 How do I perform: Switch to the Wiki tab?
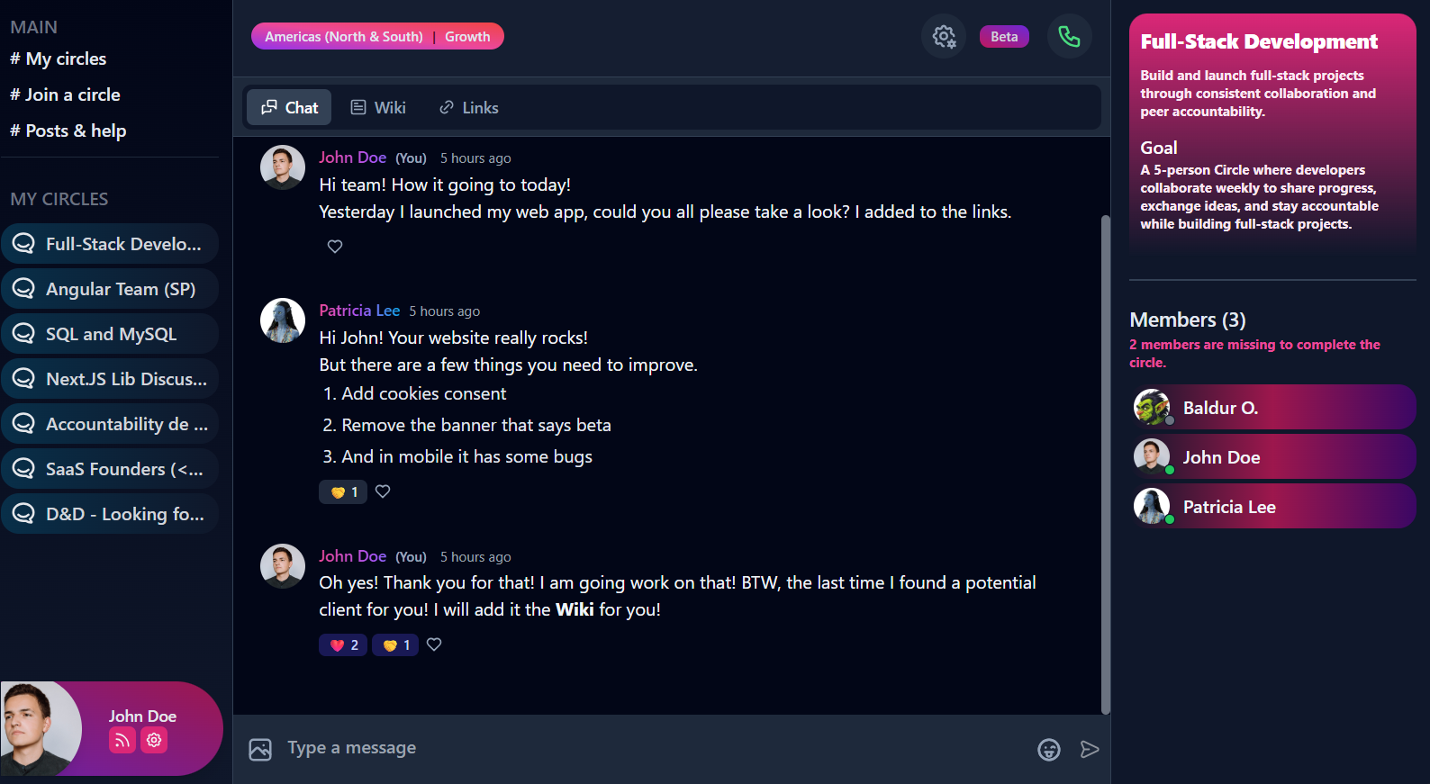pos(378,107)
